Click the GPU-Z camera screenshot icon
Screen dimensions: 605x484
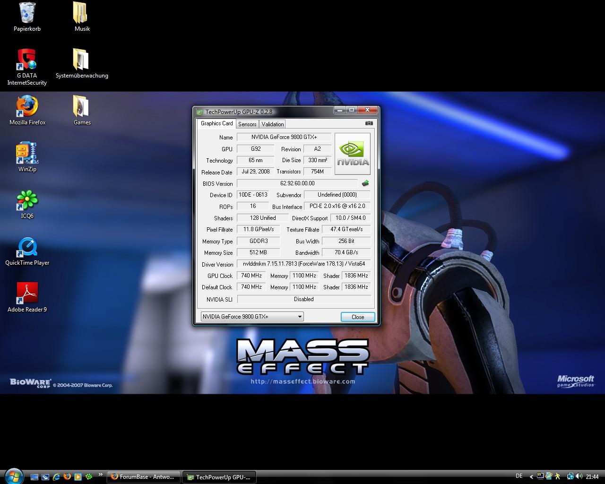click(x=369, y=123)
